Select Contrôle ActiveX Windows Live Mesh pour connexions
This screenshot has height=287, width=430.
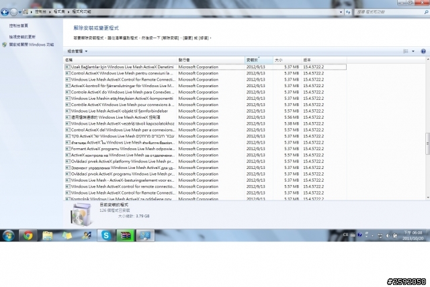tap(205, 105)
